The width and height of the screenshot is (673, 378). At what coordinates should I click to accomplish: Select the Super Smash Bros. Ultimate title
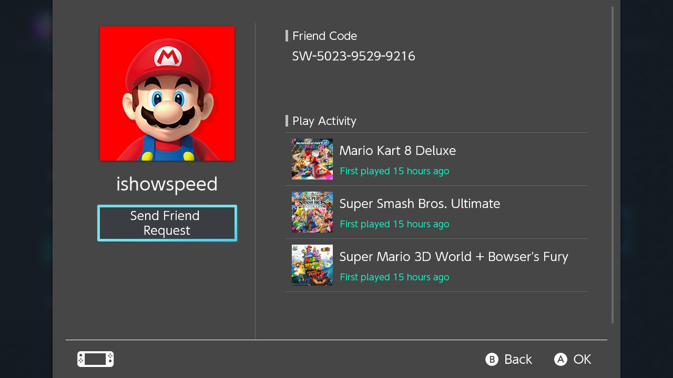tap(420, 204)
